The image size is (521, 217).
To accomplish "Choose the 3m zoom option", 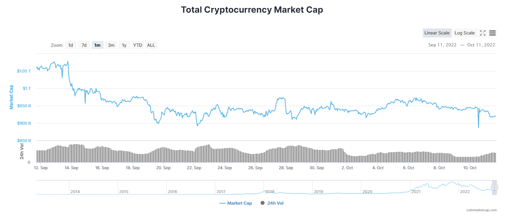I will tap(111, 45).
